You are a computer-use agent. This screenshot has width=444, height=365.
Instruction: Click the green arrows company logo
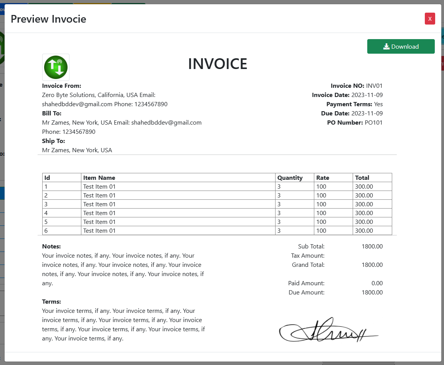pos(56,67)
